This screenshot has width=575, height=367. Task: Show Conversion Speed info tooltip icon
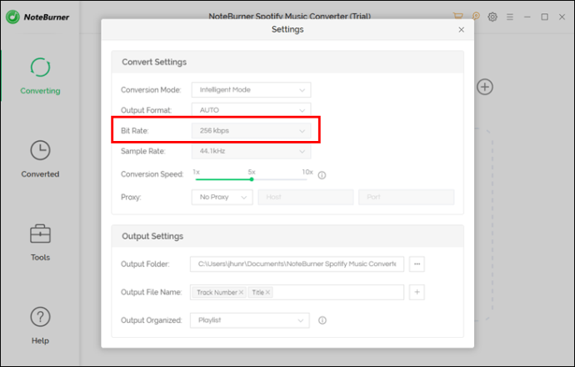click(322, 175)
